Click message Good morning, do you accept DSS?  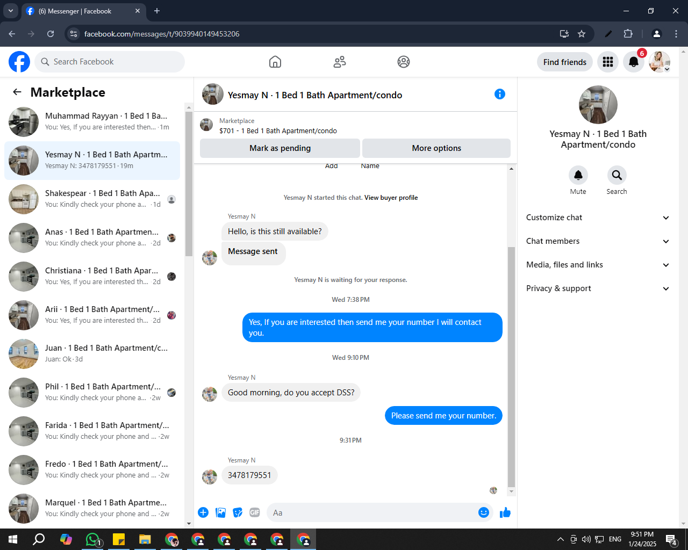(x=291, y=393)
